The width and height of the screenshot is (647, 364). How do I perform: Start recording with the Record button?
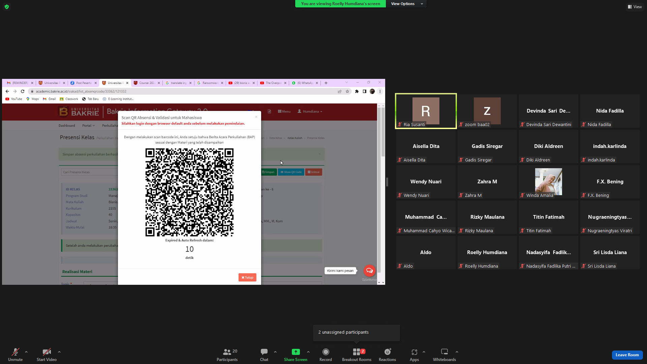coord(326,355)
